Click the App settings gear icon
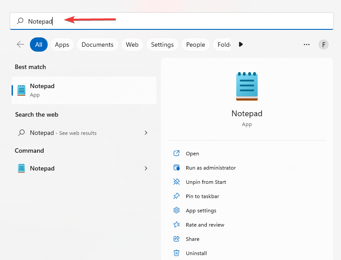The height and width of the screenshot is (260, 341). (x=177, y=210)
